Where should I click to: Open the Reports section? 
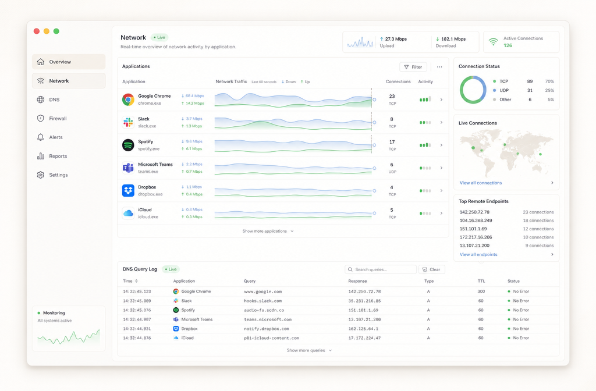point(69,156)
